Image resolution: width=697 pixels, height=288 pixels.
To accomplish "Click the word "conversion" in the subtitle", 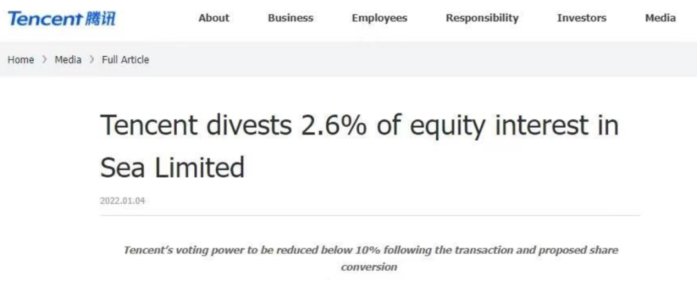I will click(369, 267).
